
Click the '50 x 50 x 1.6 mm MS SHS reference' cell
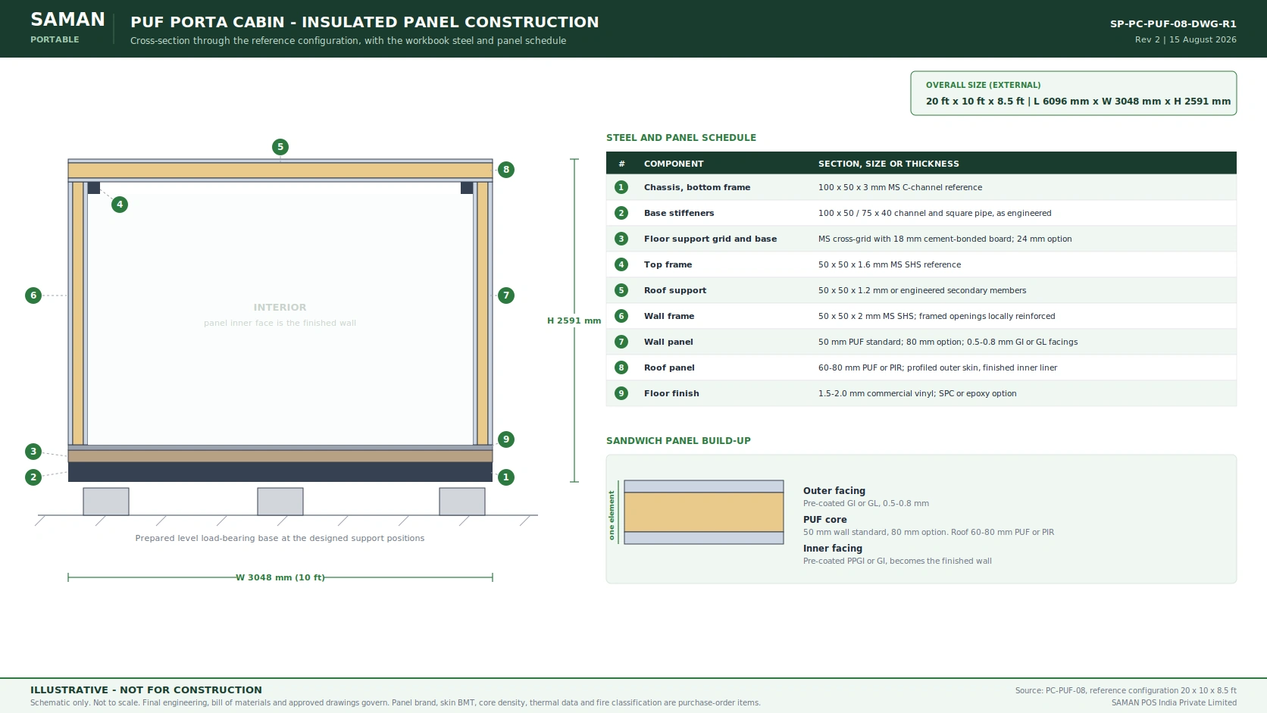point(890,264)
